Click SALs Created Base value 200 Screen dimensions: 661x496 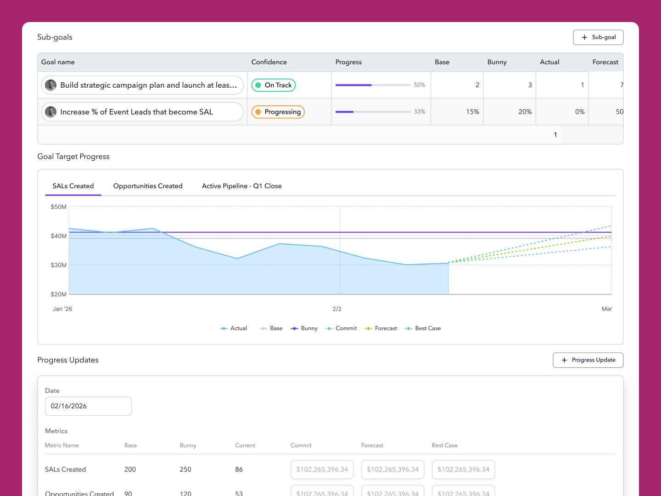pyautogui.click(x=130, y=469)
